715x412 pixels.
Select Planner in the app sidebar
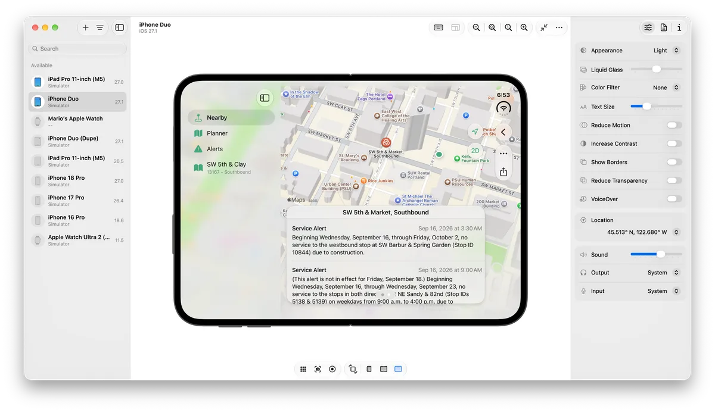[231, 133]
